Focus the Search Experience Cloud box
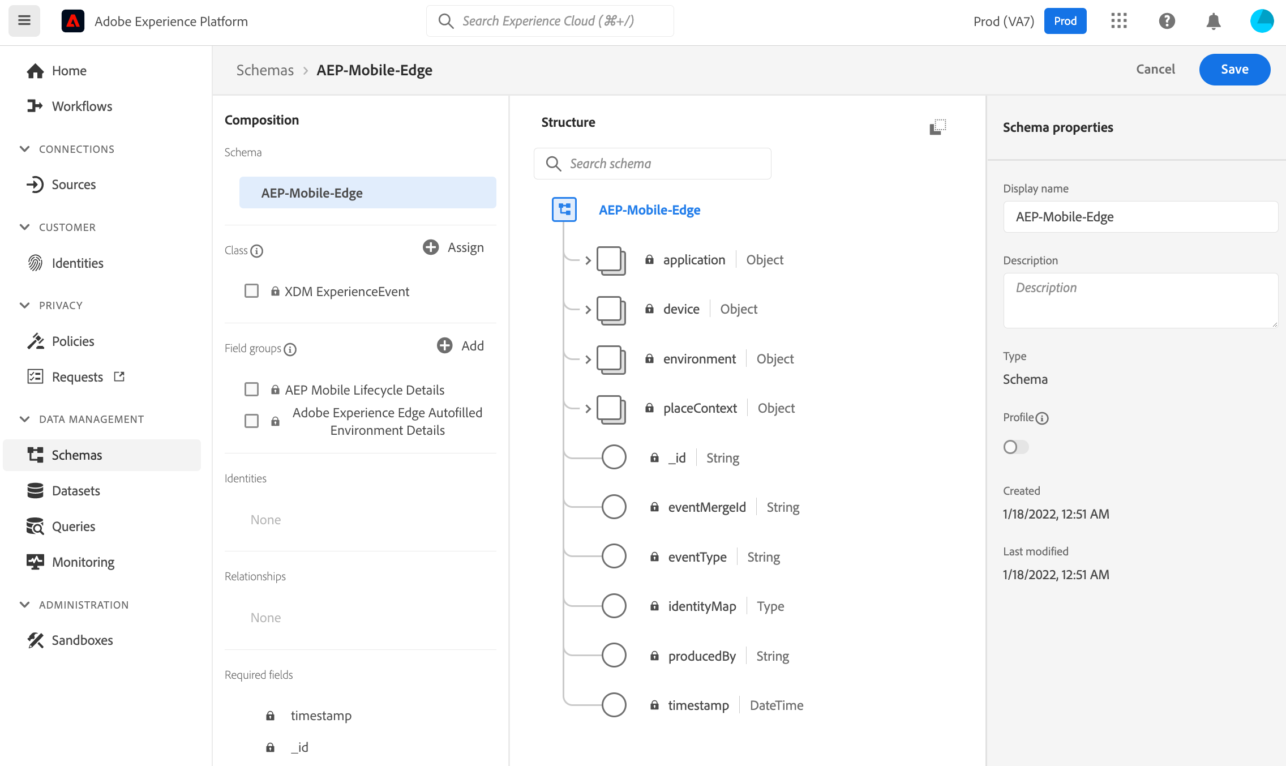The width and height of the screenshot is (1286, 766). tap(550, 21)
